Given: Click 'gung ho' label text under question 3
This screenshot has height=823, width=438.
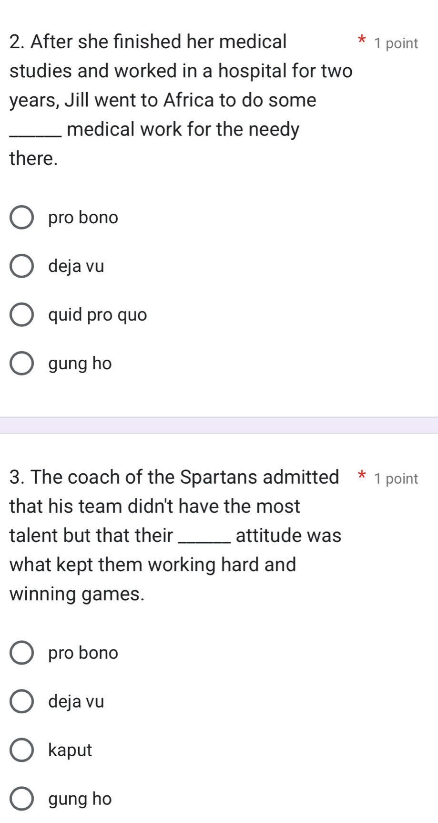Looking at the screenshot, I should tap(80, 799).
